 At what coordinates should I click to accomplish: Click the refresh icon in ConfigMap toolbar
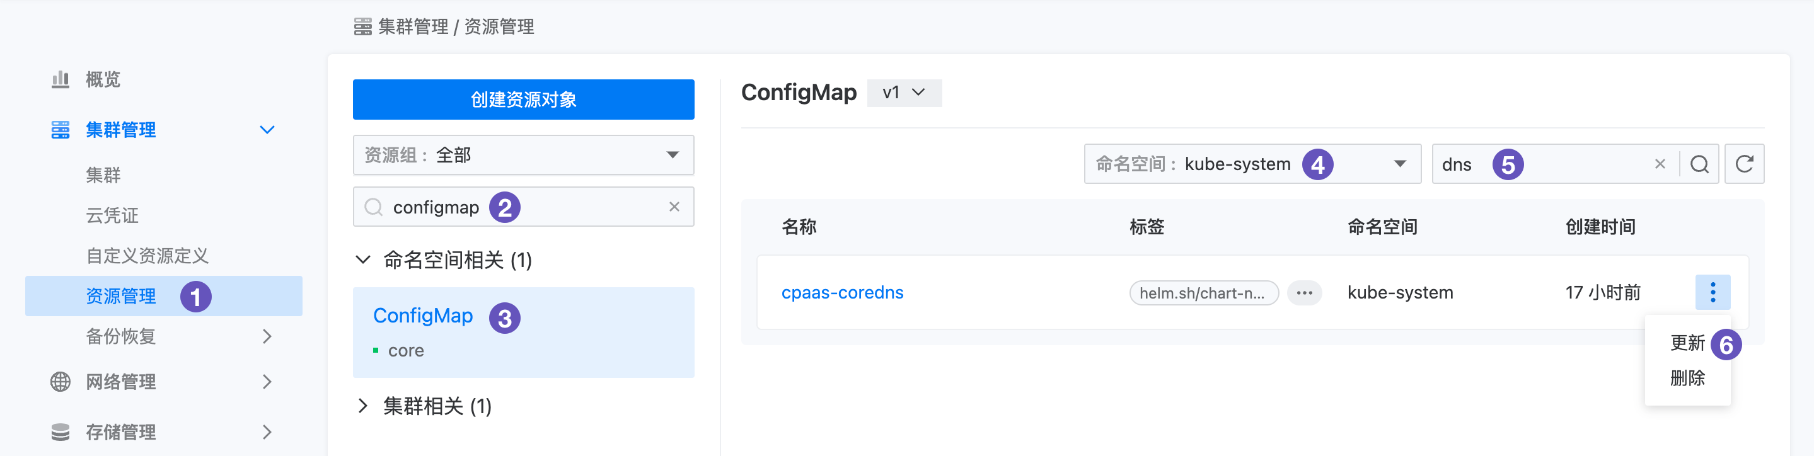1743,164
